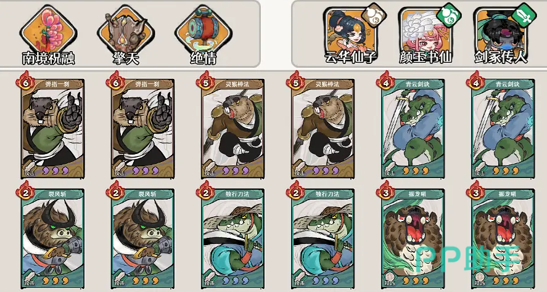Tap the green coin badge on 颜玉书仙
This screenshot has width=547, height=292.
(x=449, y=15)
